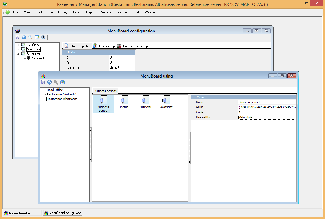
Task: Click the Sushi style tree icon
Action: coord(23,54)
